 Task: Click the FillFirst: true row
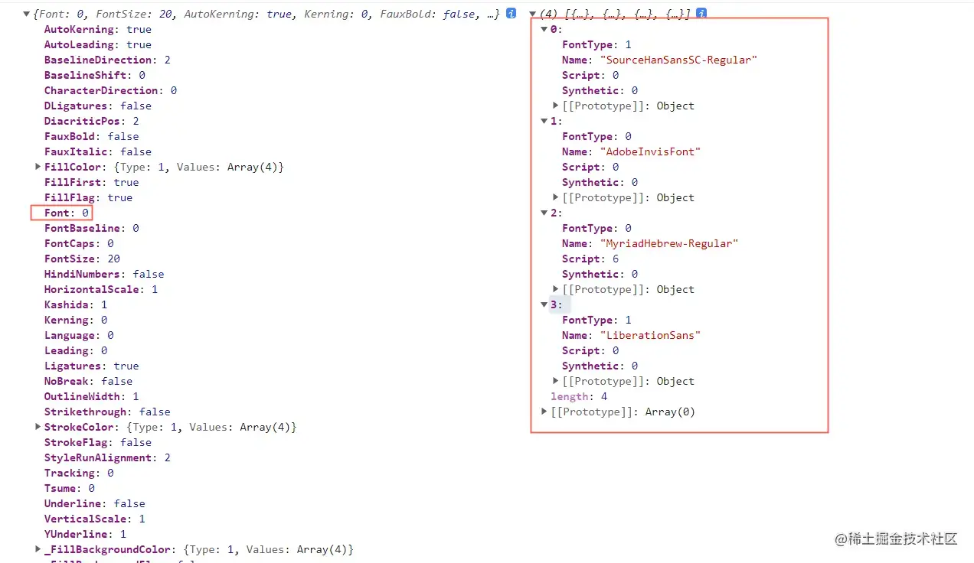pos(91,182)
